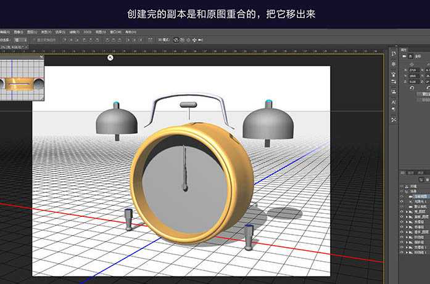Image resolution: width=430 pixels, height=284 pixels.
Task: Switch to the 图层 Layers tab
Action: pos(410,172)
